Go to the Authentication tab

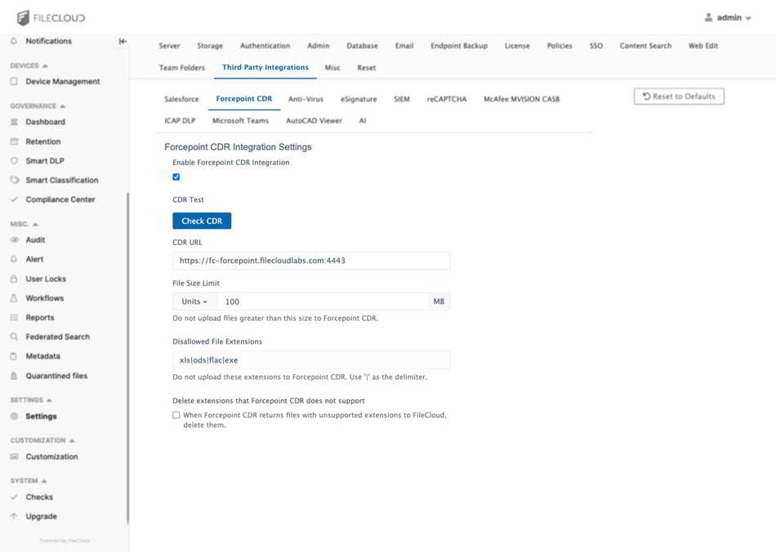[x=265, y=46]
